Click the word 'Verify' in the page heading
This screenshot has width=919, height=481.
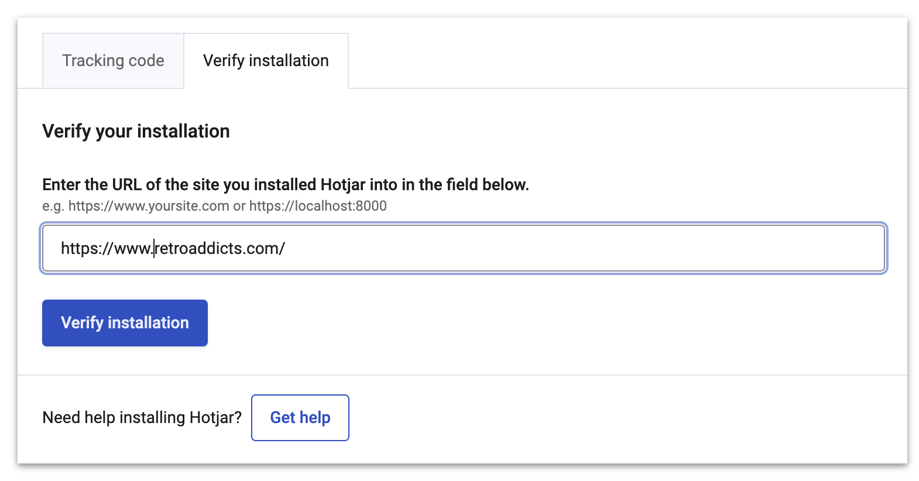(x=67, y=131)
